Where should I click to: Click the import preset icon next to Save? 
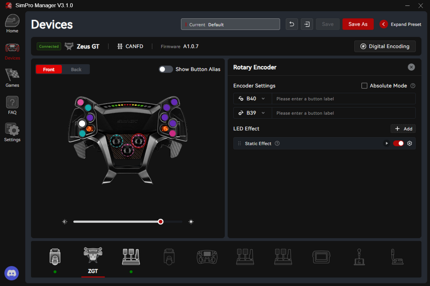point(307,24)
